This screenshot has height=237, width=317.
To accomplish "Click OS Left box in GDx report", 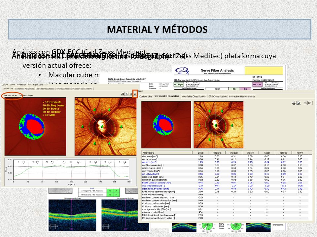I will (257, 85).
